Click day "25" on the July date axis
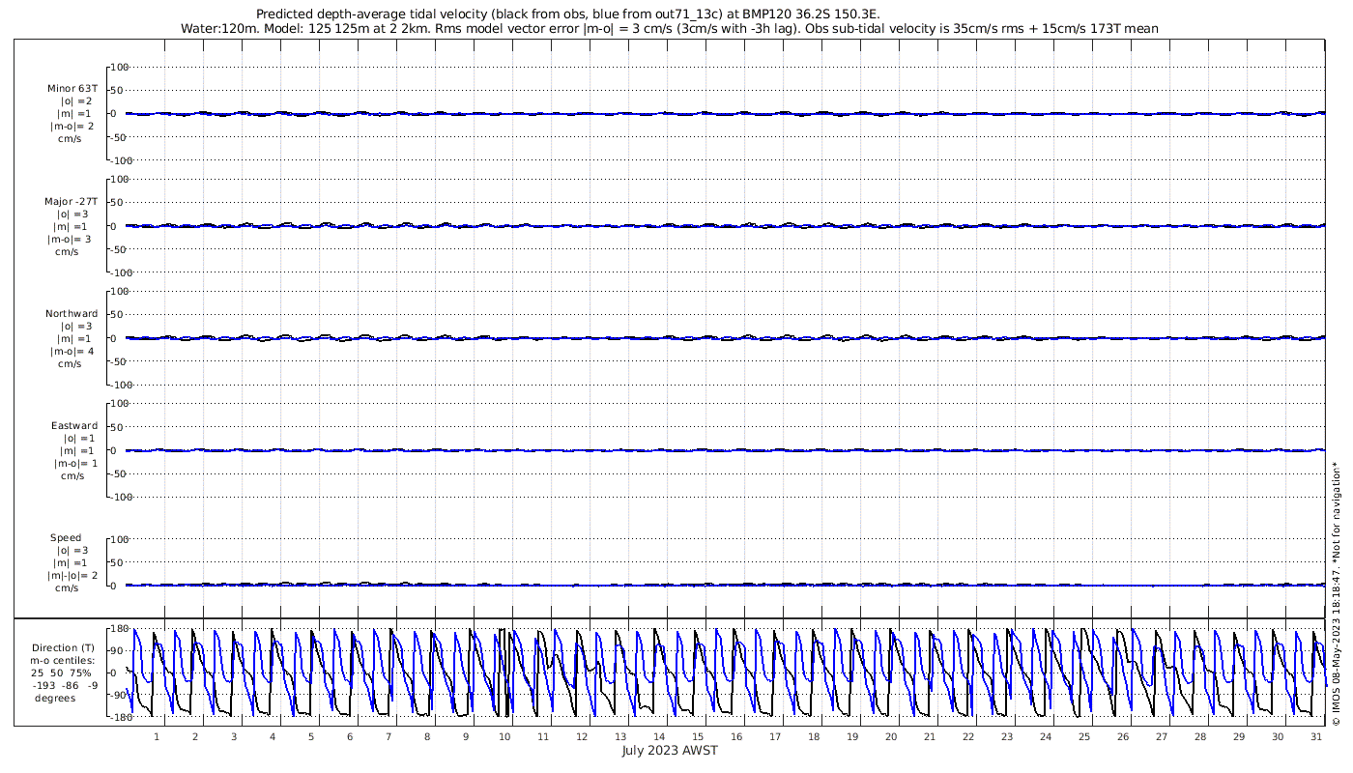This screenshot has width=1353, height=773. point(1084,736)
